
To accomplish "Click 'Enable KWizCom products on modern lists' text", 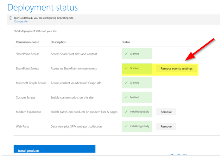I will click(84, 112).
